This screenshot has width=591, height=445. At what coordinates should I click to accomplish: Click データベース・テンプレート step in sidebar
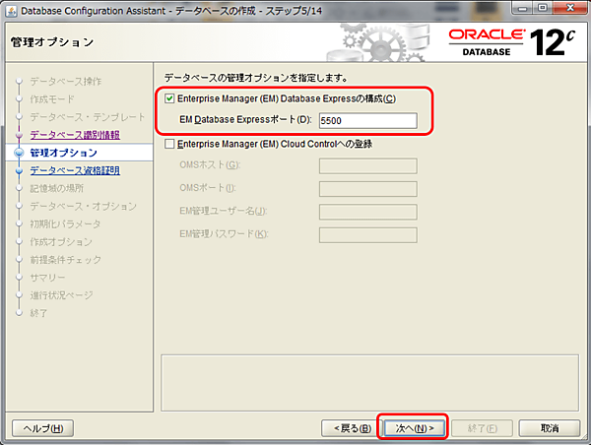88,117
